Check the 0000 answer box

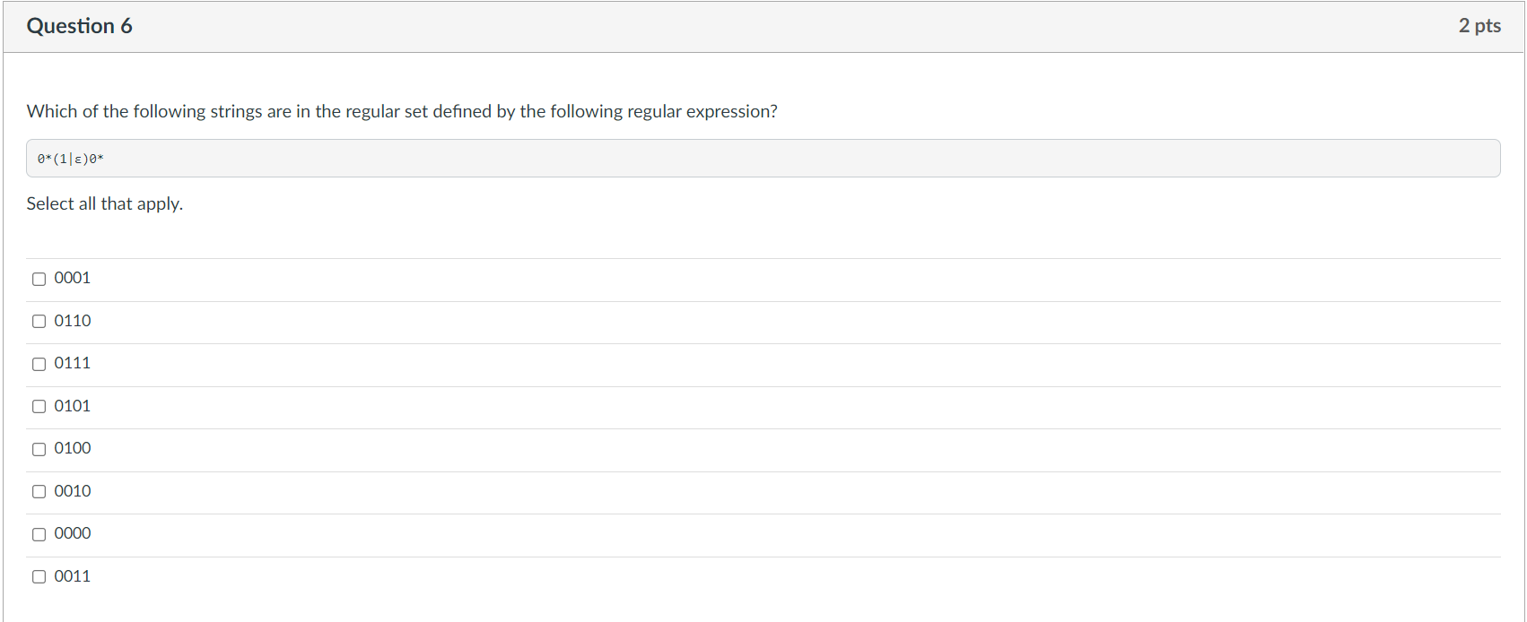coord(39,534)
